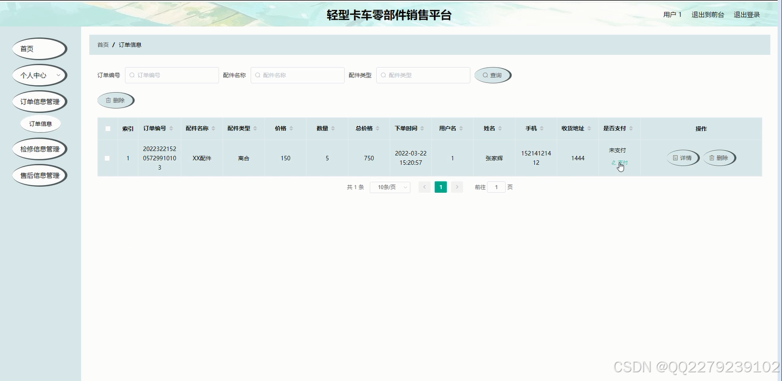Click the magnifier icon in 配件名称 search box
782x381 pixels.
pos(257,75)
